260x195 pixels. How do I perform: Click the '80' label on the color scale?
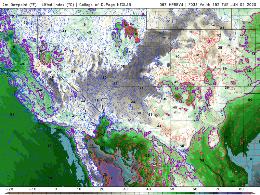[241, 189]
